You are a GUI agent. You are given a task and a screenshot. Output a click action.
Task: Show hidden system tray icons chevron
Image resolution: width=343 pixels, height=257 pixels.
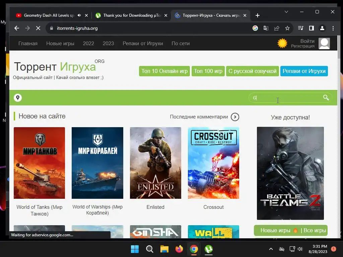pos(271,249)
